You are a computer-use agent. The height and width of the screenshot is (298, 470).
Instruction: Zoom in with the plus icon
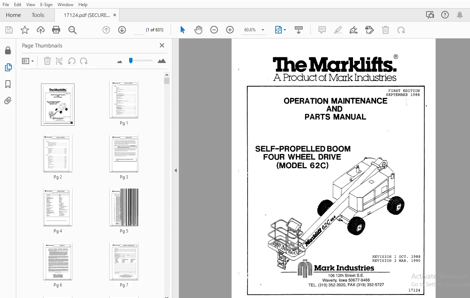(230, 30)
